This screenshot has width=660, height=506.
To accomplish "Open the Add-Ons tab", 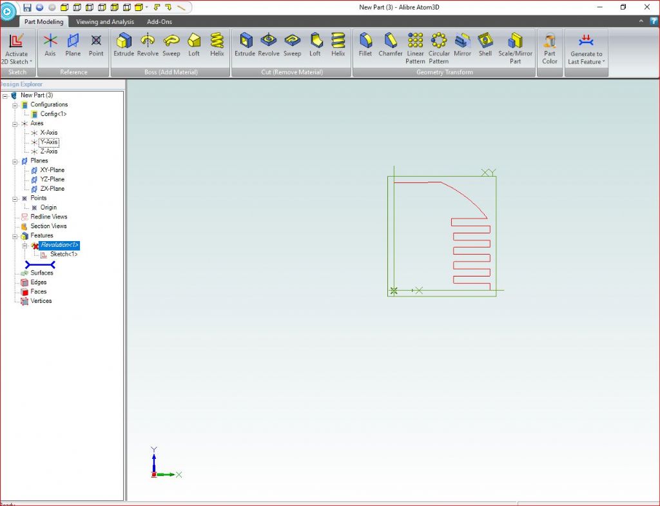I will pyautogui.click(x=159, y=21).
